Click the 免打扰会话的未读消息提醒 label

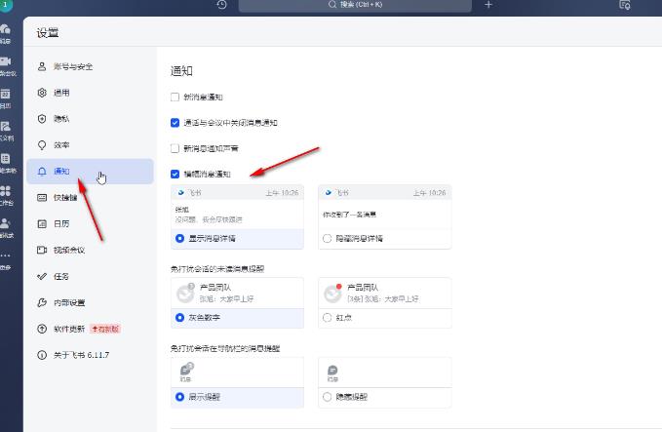pos(217,269)
